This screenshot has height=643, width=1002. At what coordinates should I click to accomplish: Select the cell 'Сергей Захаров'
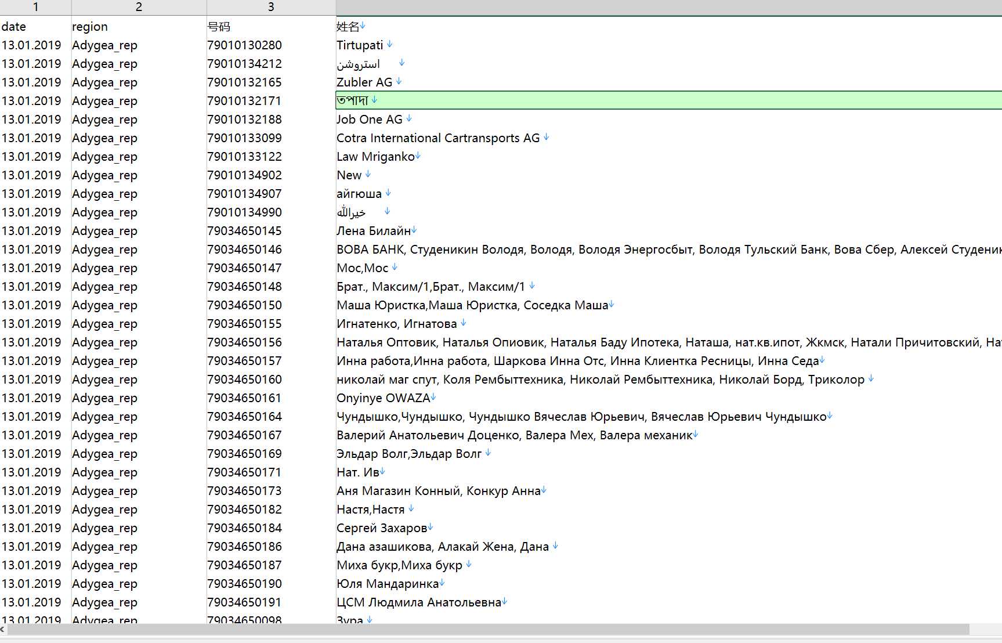click(x=669, y=528)
